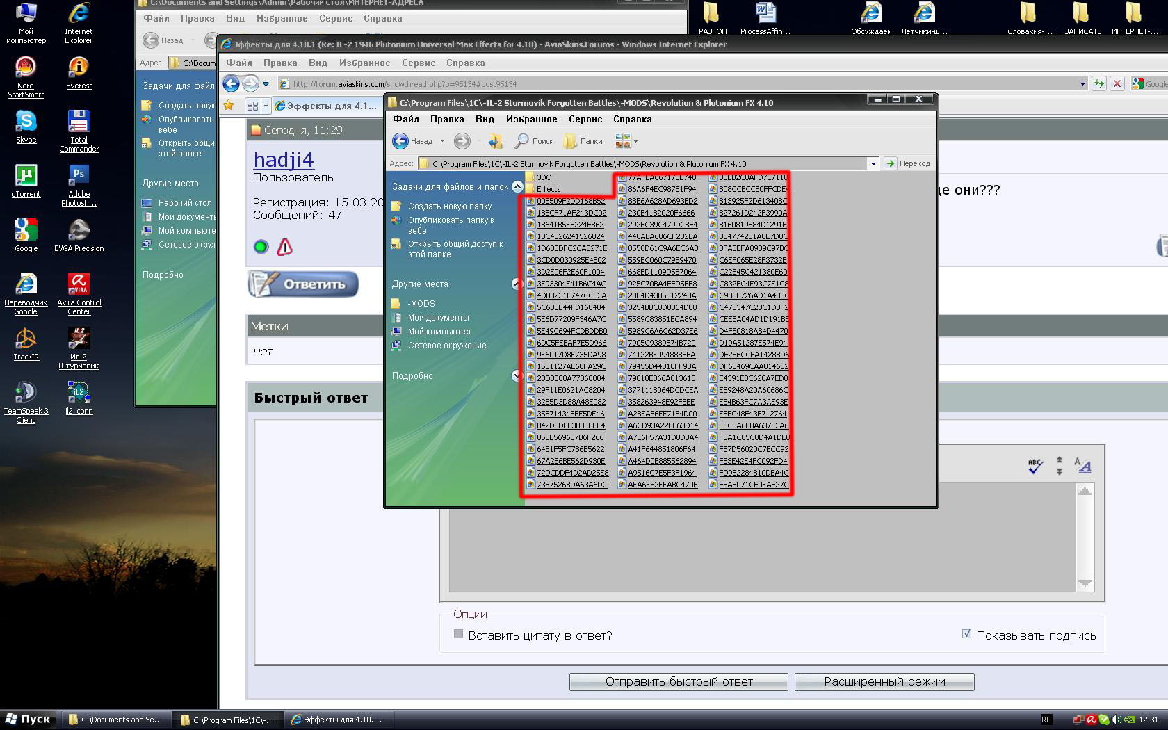Open the TrackIR desktop icon
The image size is (1168, 730).
point(26,344)
